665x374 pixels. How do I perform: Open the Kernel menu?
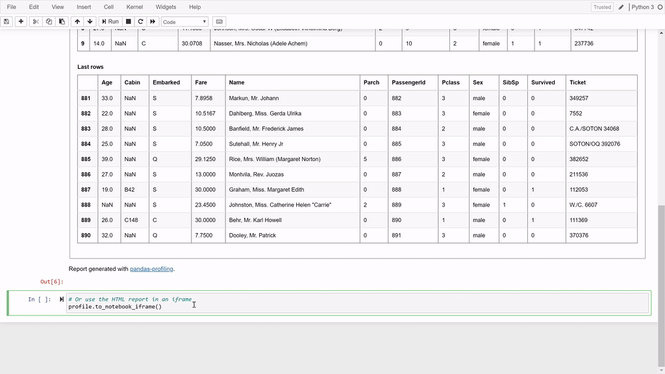pyautogui.click(x=134, y=7)
